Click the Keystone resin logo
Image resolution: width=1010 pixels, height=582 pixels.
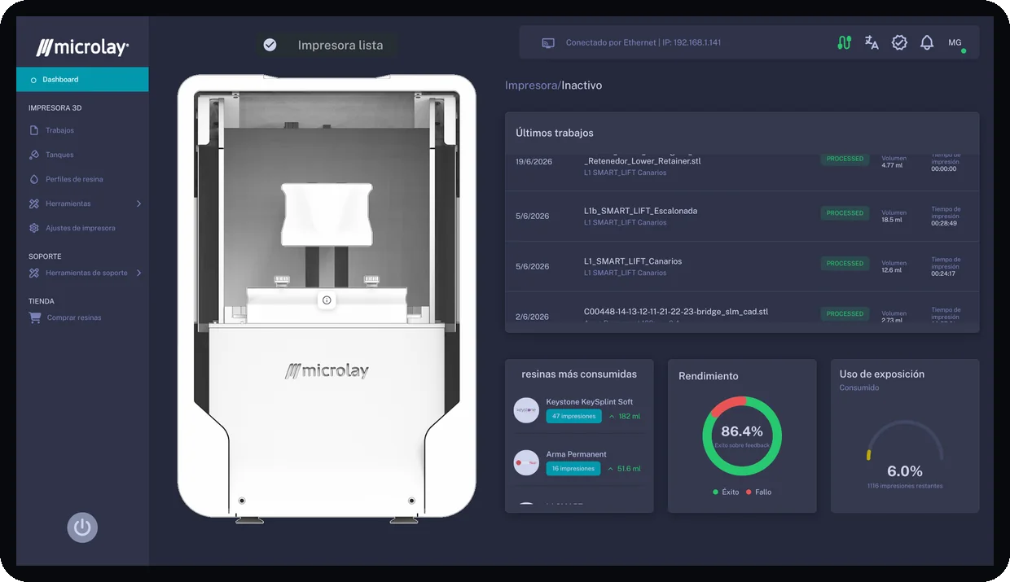[526, 410]
